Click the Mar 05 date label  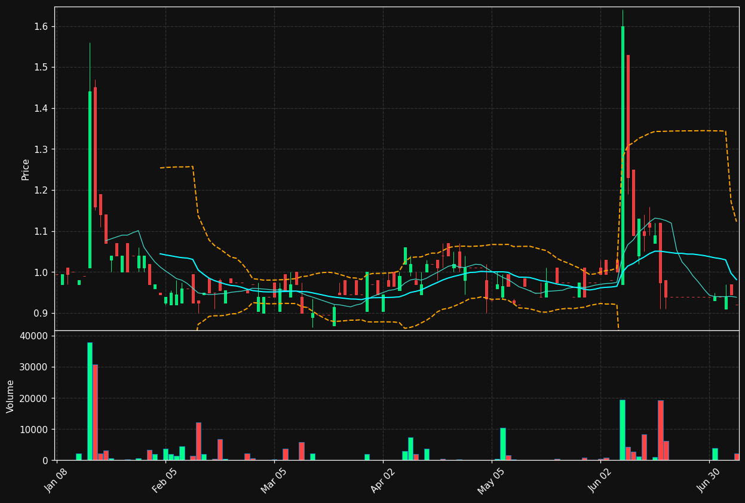(274, 481)
